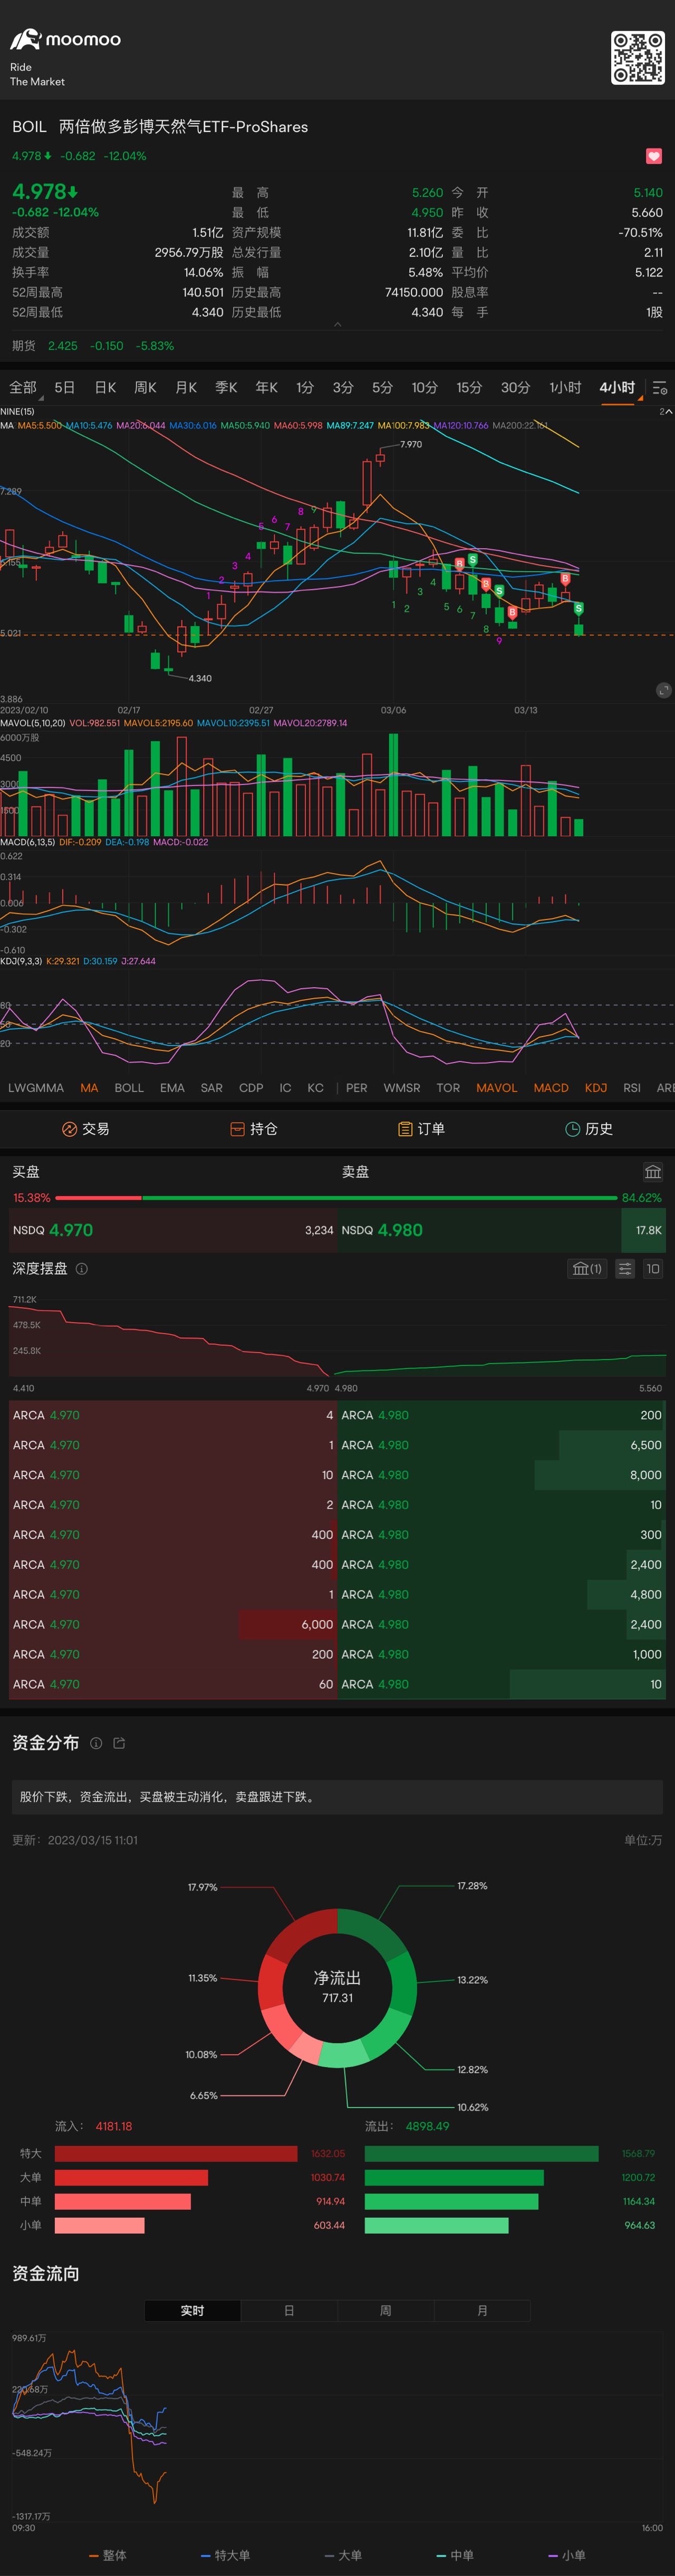The height and width of the screenshot is (2576, 675).
Task: Toggle the KDJ indicator
Action: 596,1088
